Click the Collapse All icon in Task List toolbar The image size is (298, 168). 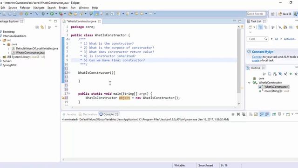click(x=291, y=27)
